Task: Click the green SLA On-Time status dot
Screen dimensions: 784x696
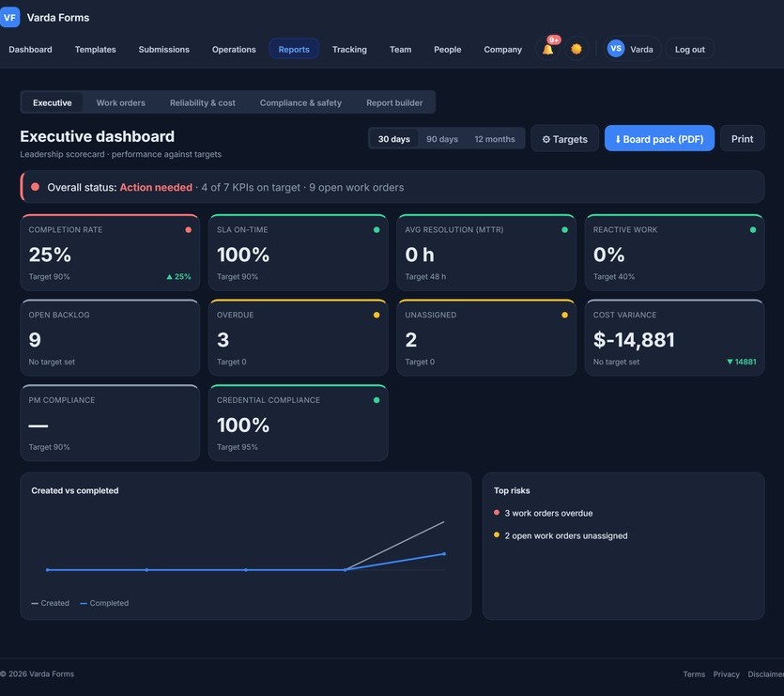Action: tap(377, 230)
